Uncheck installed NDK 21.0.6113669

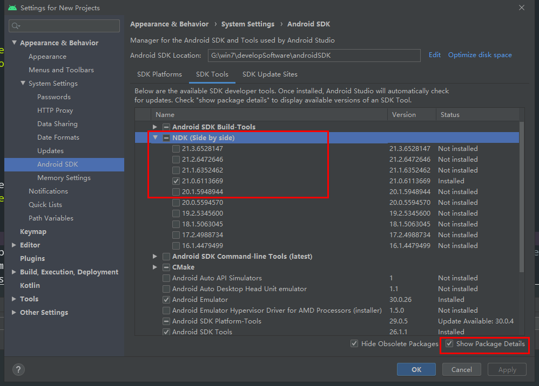click(176, 181)
